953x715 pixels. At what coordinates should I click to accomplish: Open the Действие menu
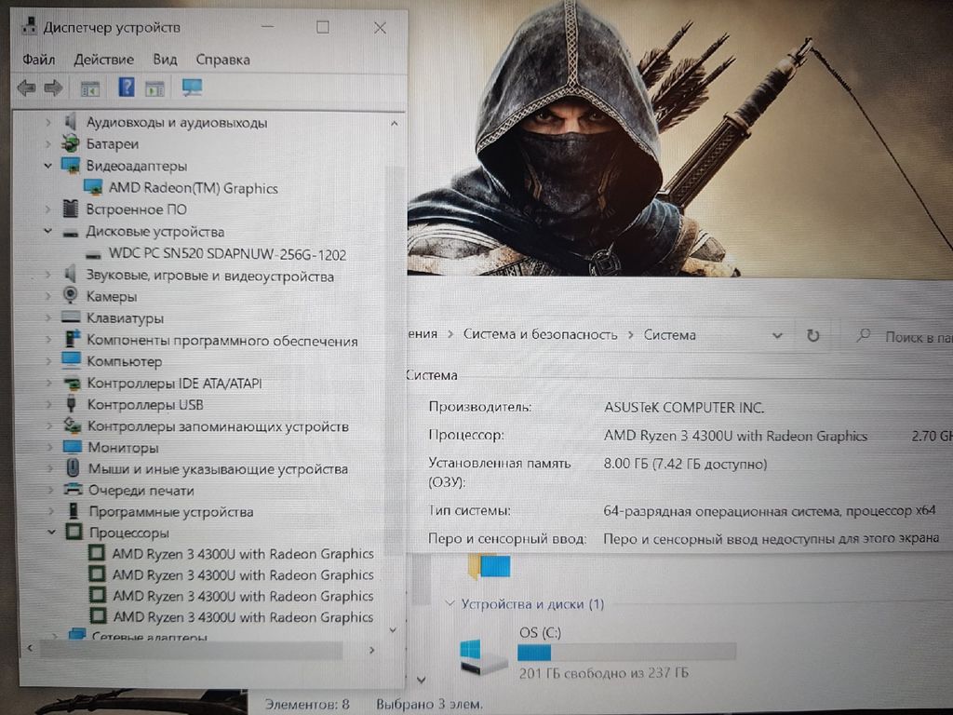pos(103,60)
